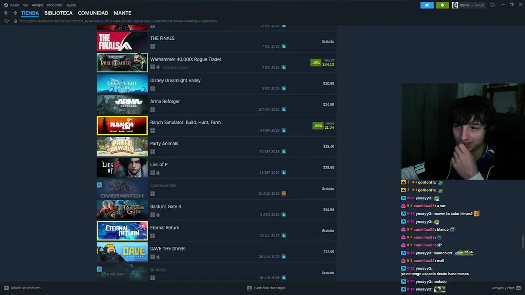Click the review icon in Baldur's Gate 3 row
Viewport: 525px width, 295px height.
284,215
